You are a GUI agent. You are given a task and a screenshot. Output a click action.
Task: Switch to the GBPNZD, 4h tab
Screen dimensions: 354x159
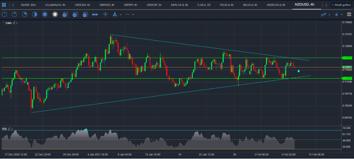pos(107,5)
